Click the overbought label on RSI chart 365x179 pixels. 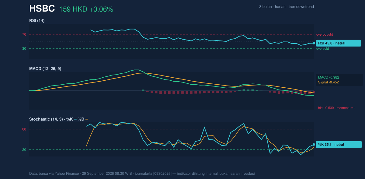click(x=325, y=34)
